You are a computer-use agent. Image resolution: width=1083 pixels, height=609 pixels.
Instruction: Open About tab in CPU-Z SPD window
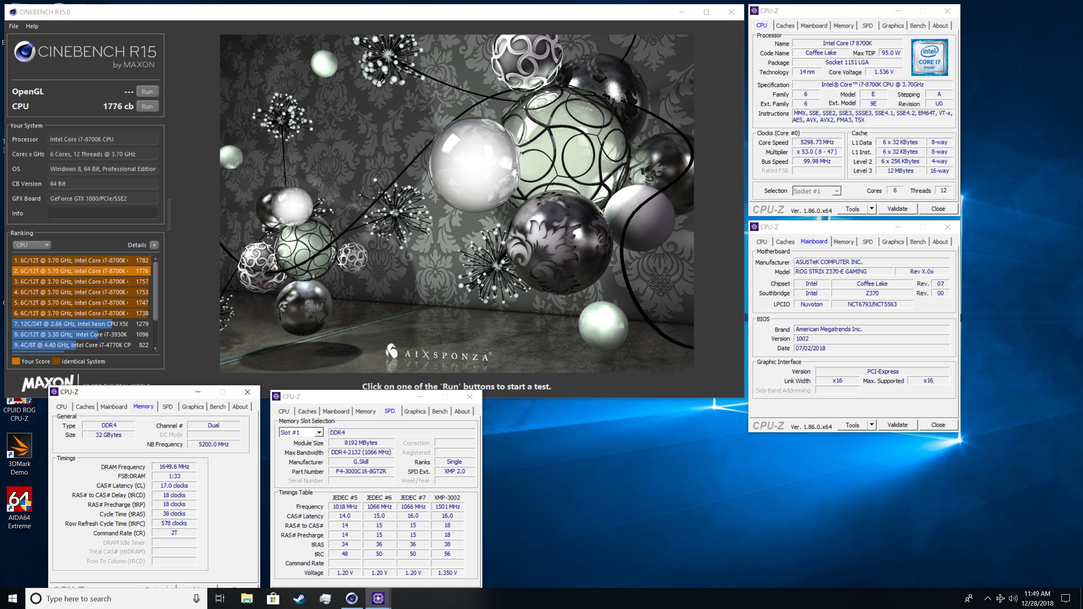[462, 411]
